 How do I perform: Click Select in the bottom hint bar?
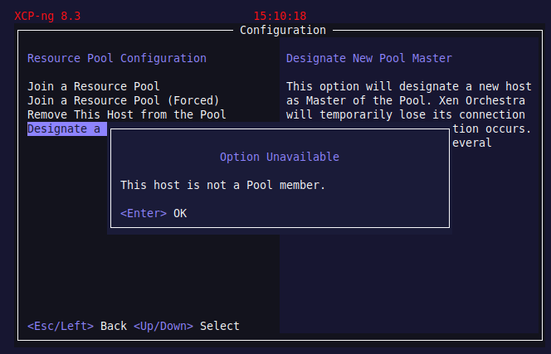pos(220,326)
